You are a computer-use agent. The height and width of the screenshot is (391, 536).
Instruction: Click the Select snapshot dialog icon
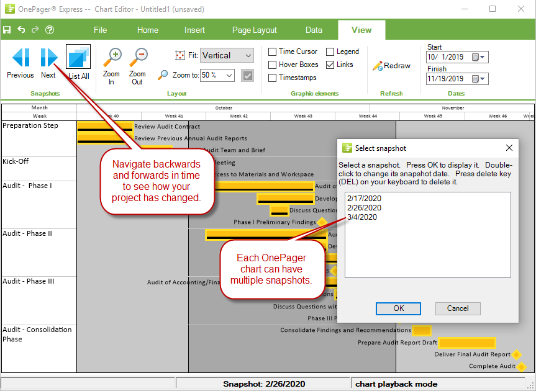coord(347,148)
